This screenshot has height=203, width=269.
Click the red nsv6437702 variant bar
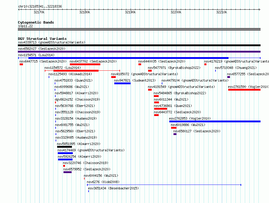pos(85,64)
